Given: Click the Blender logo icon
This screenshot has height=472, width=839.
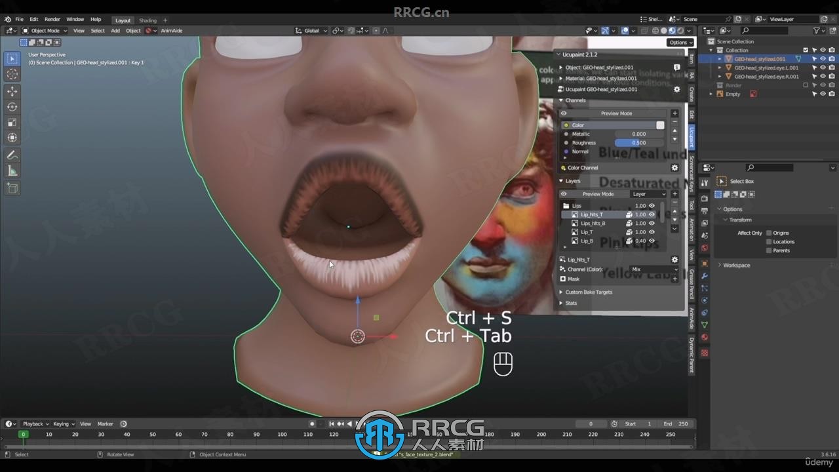Looking at the screenshot, I should tap(7, 20).
